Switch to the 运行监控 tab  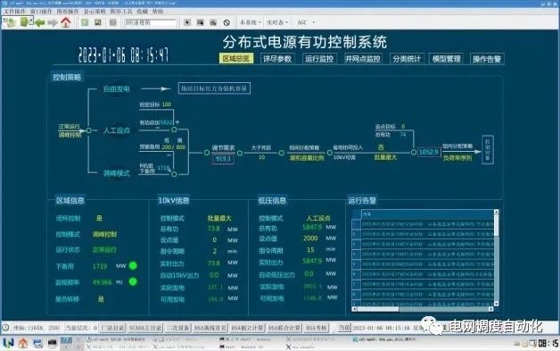pos(319,59)
